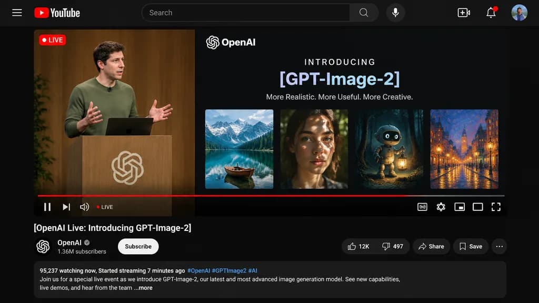Jump to live via the player LIVE indicator

tap(105, 207)
